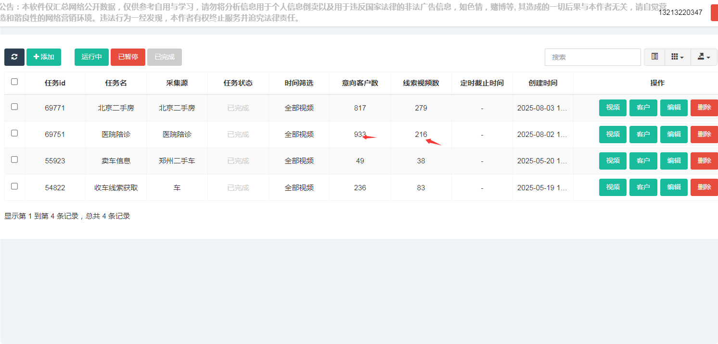This screenshot has height=344, width=718.
Task: Click task name 卖车信息
Action: pyautogui.click(x=116, y=161)
